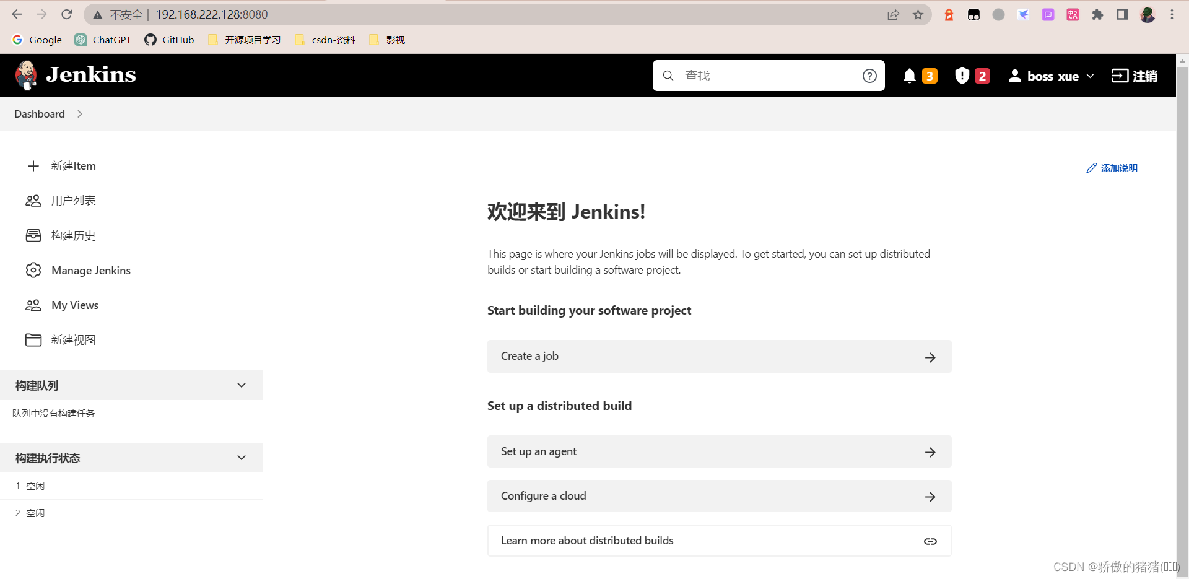Open the Google bookmark
The height and width of the screenshot is (579, 1189).
click(37, 40)
